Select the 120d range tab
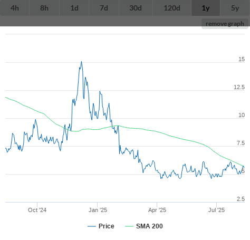The width and height of the screenshot is (250, 240). point(172,8)
